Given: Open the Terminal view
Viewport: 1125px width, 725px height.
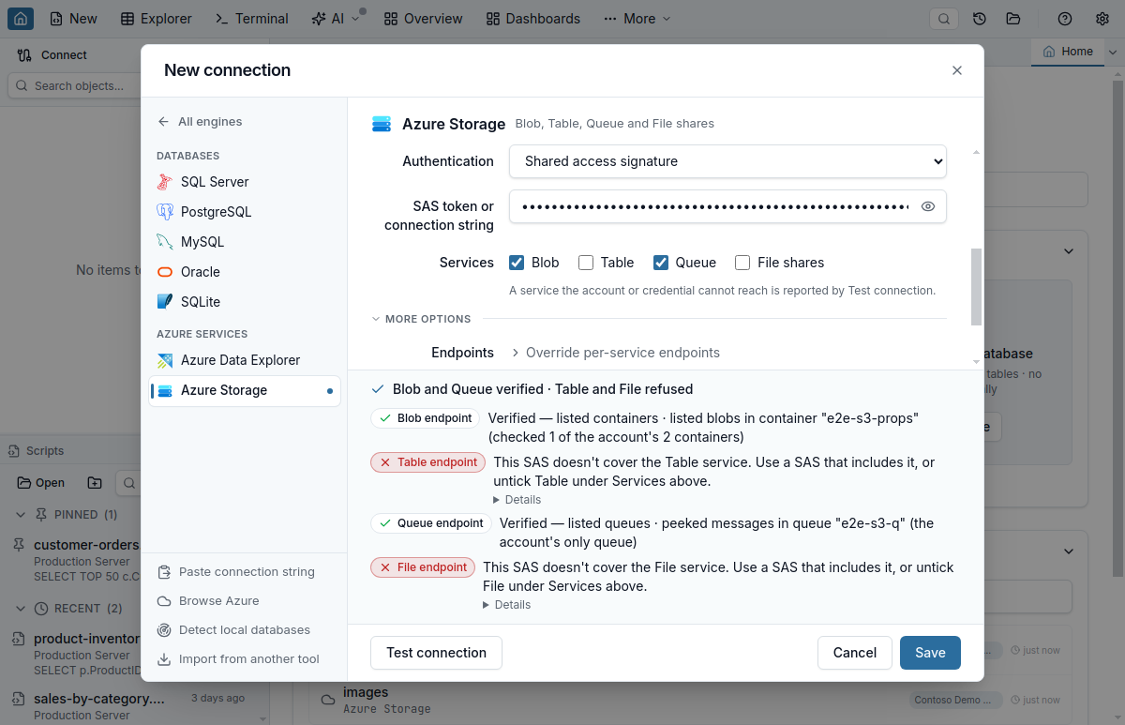Looking at the screenshot, I should [x=252, y=18].
